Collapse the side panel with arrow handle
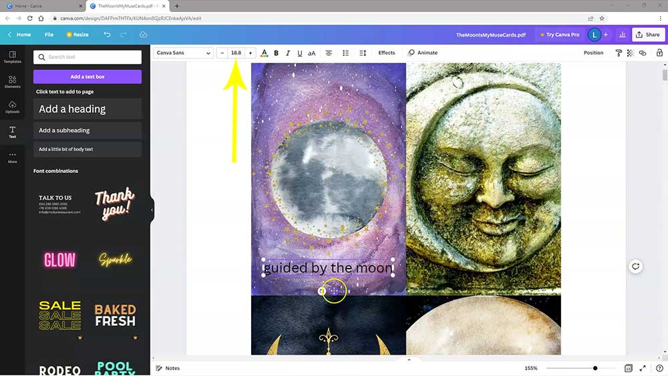This screenshot has height=376, width=668. click(152, 210)
